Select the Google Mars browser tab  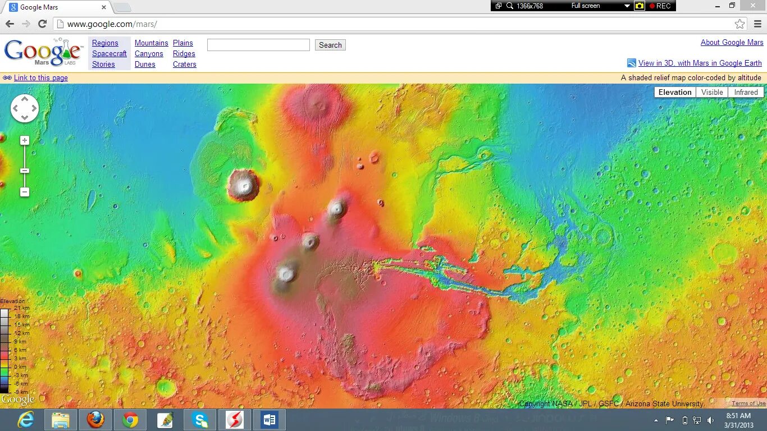[x=56, y=7]
